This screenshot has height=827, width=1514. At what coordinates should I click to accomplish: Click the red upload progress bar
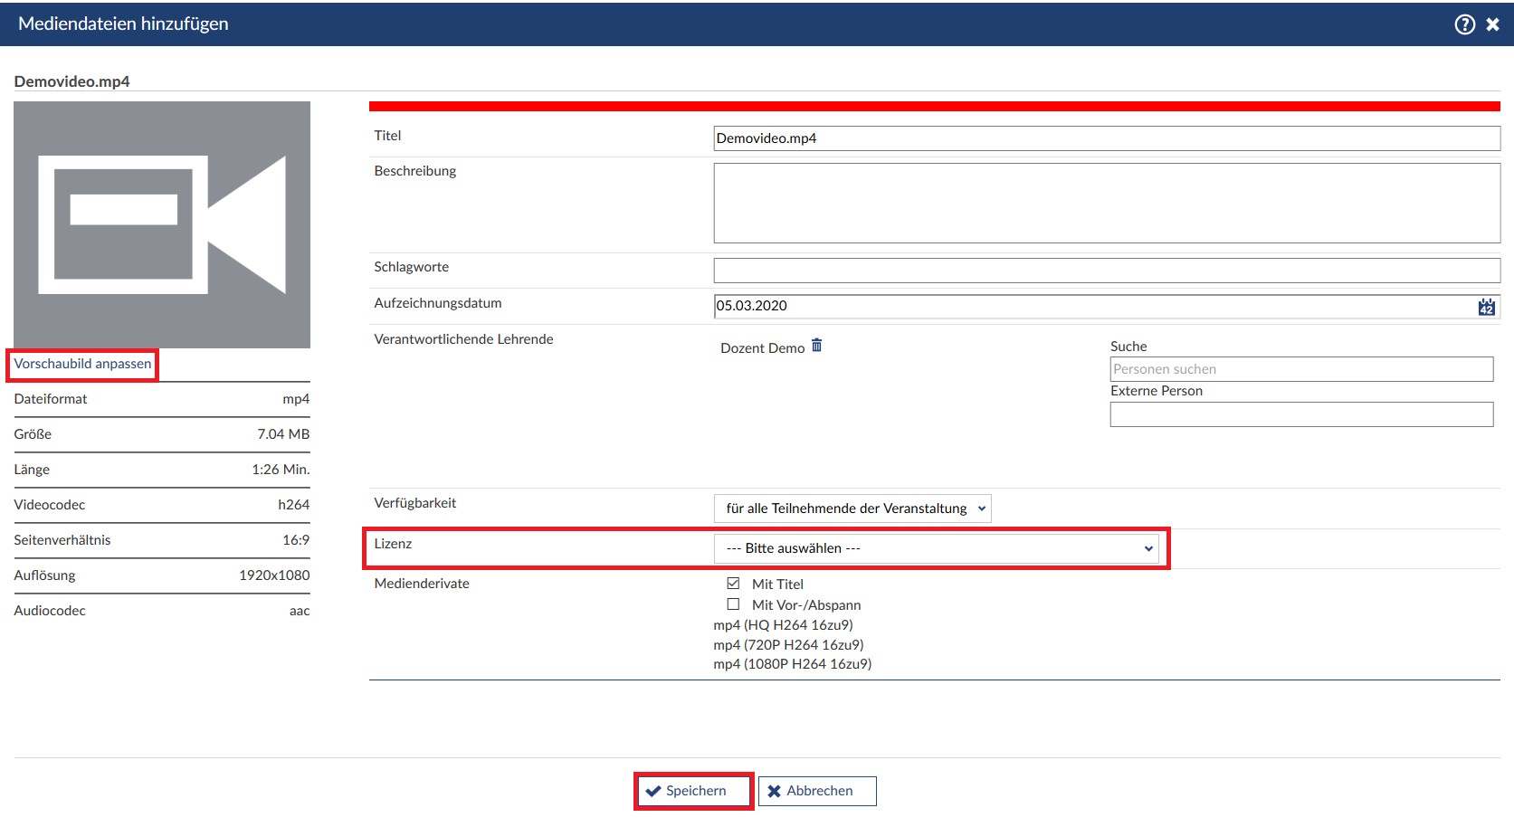(934, 107)
